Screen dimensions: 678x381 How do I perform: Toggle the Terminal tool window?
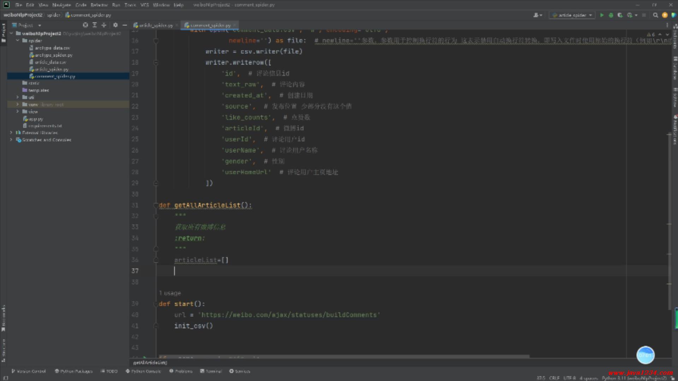211,371
